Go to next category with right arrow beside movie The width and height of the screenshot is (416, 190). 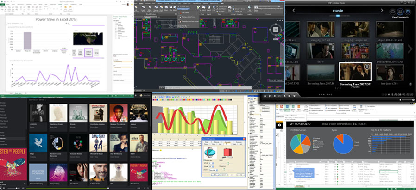[382, 11]
